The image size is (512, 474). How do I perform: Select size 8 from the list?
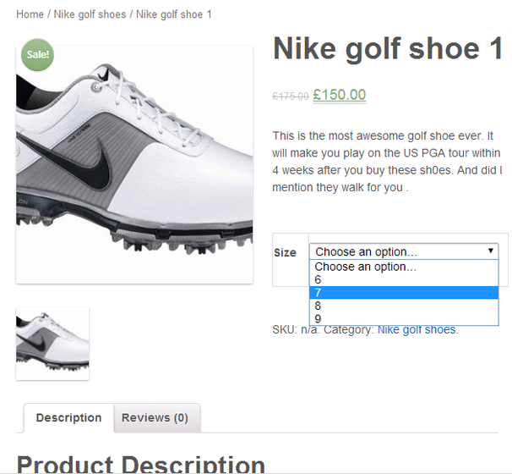319,306
